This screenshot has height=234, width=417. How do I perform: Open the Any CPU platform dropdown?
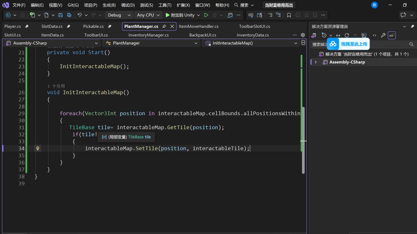(x=148, y=15)
